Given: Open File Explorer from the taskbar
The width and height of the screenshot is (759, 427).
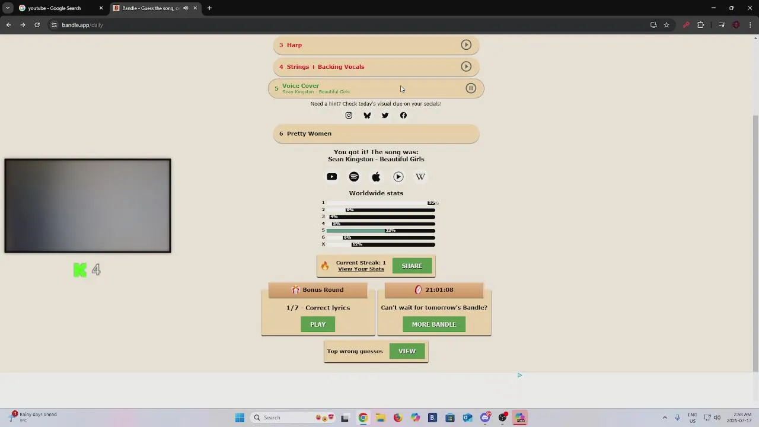Looking at the screenshot, I should pyautogui.click(x=380, y=418).
